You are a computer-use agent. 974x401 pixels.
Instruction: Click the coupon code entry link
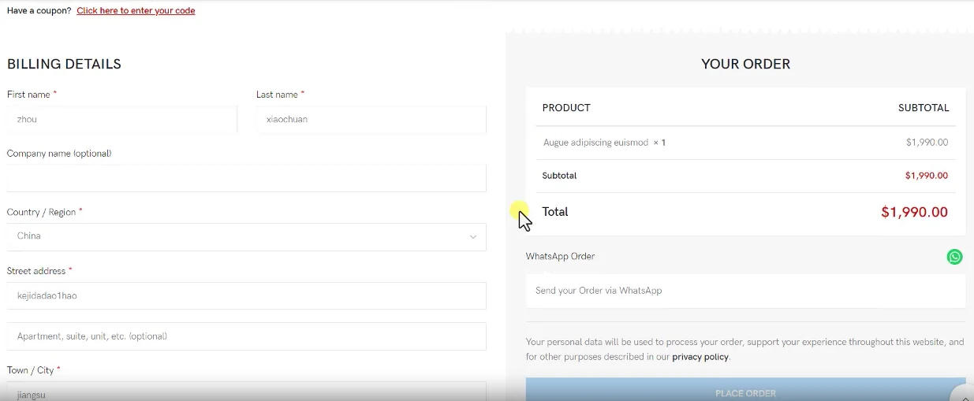click(x=136, y=11)
